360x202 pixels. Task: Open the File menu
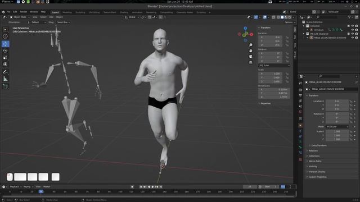(x=8, y=12)
